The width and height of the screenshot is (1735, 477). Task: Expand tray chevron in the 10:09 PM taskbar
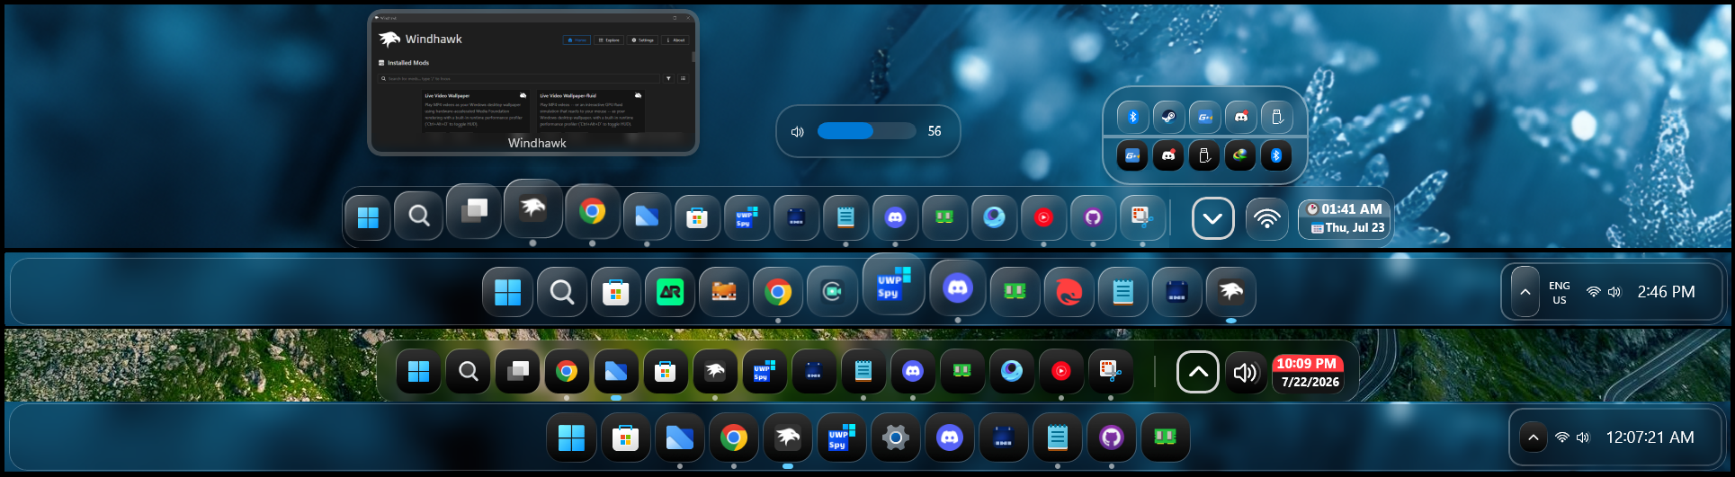[1198, 372]
